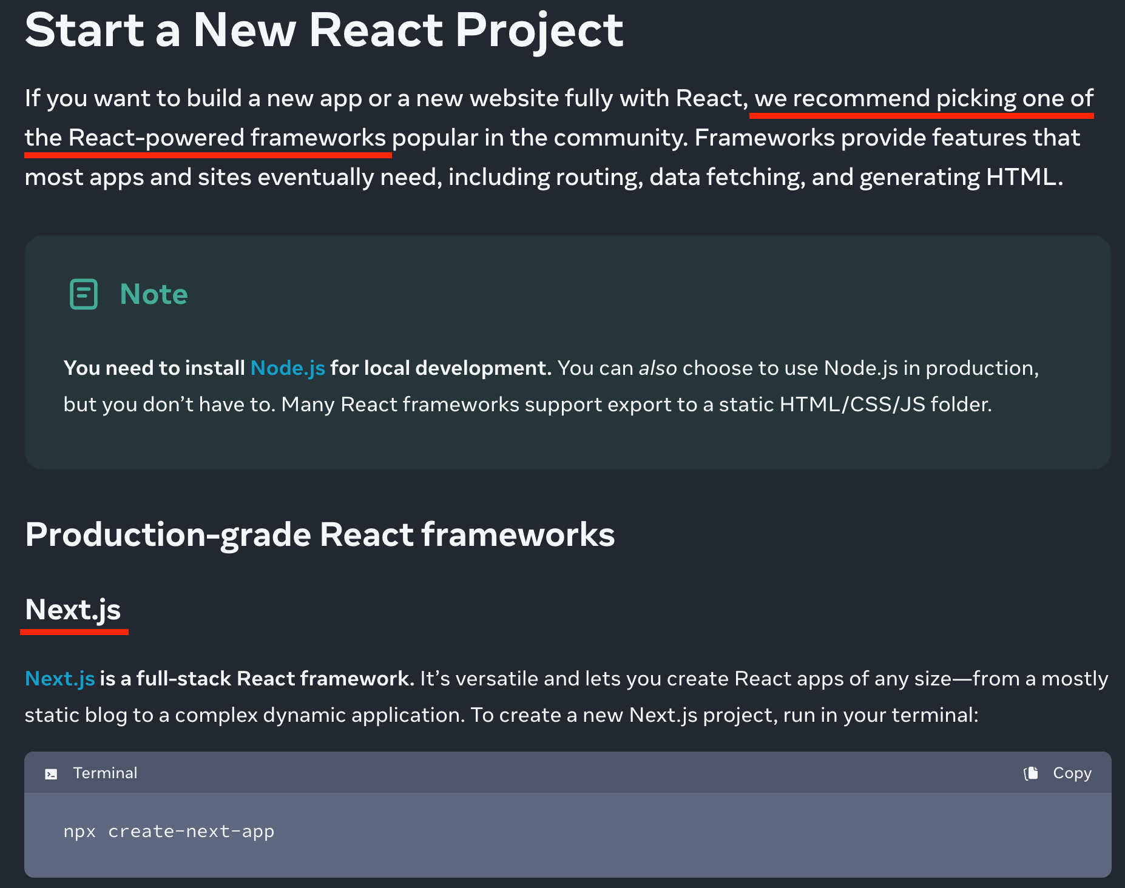Open the Node.js link in the note
This screenshot has width=1125, height=888.
pyautogui.click(x=288, y=368)
